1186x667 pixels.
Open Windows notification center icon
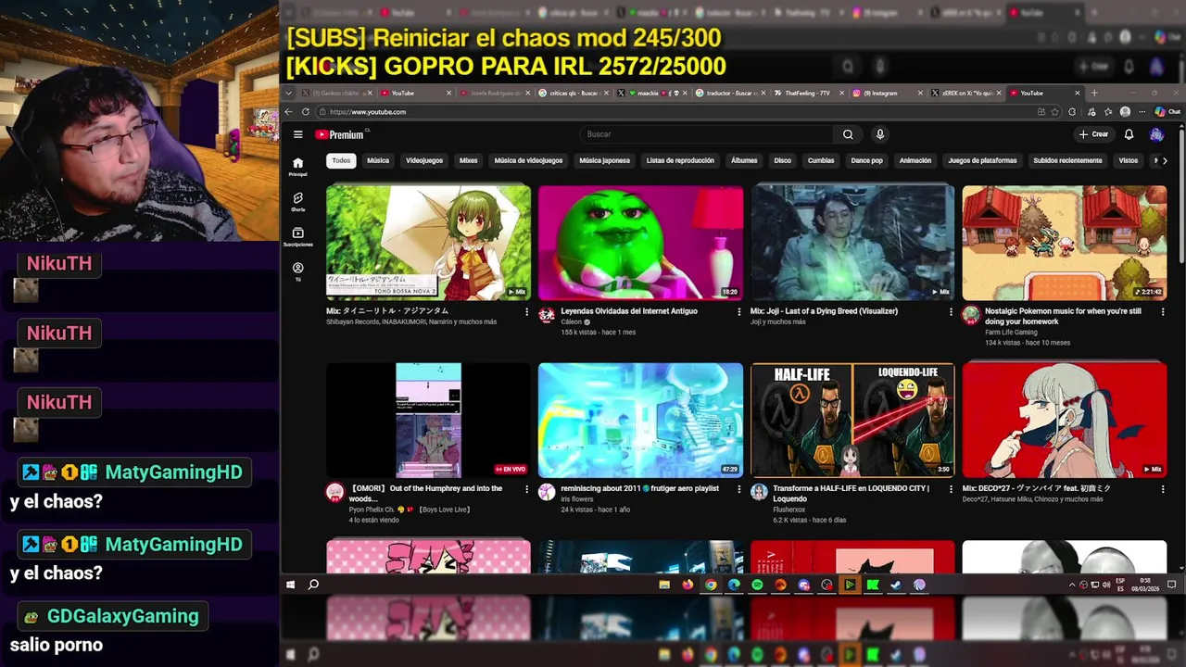point(1171,585)
